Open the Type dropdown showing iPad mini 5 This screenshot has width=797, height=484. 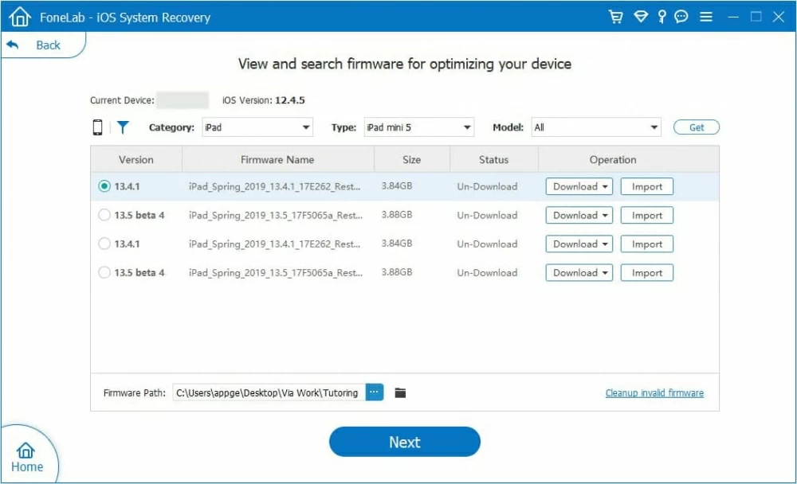pos(418,127)
